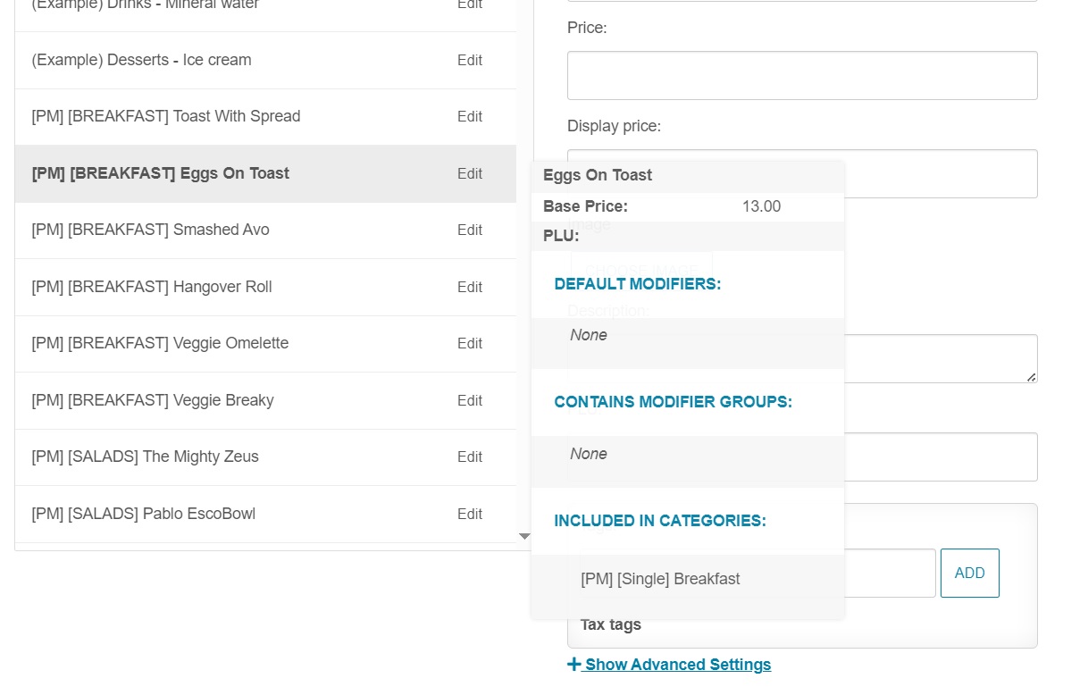Edit the Smashed Avo item
The image size is (1088, 687).
(x=469, y=230)
